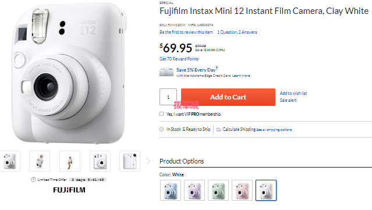Viewport: 372px width, 210px height.
Task: Click the Adorama Edge credit card icon
Action: pos(166,72)
